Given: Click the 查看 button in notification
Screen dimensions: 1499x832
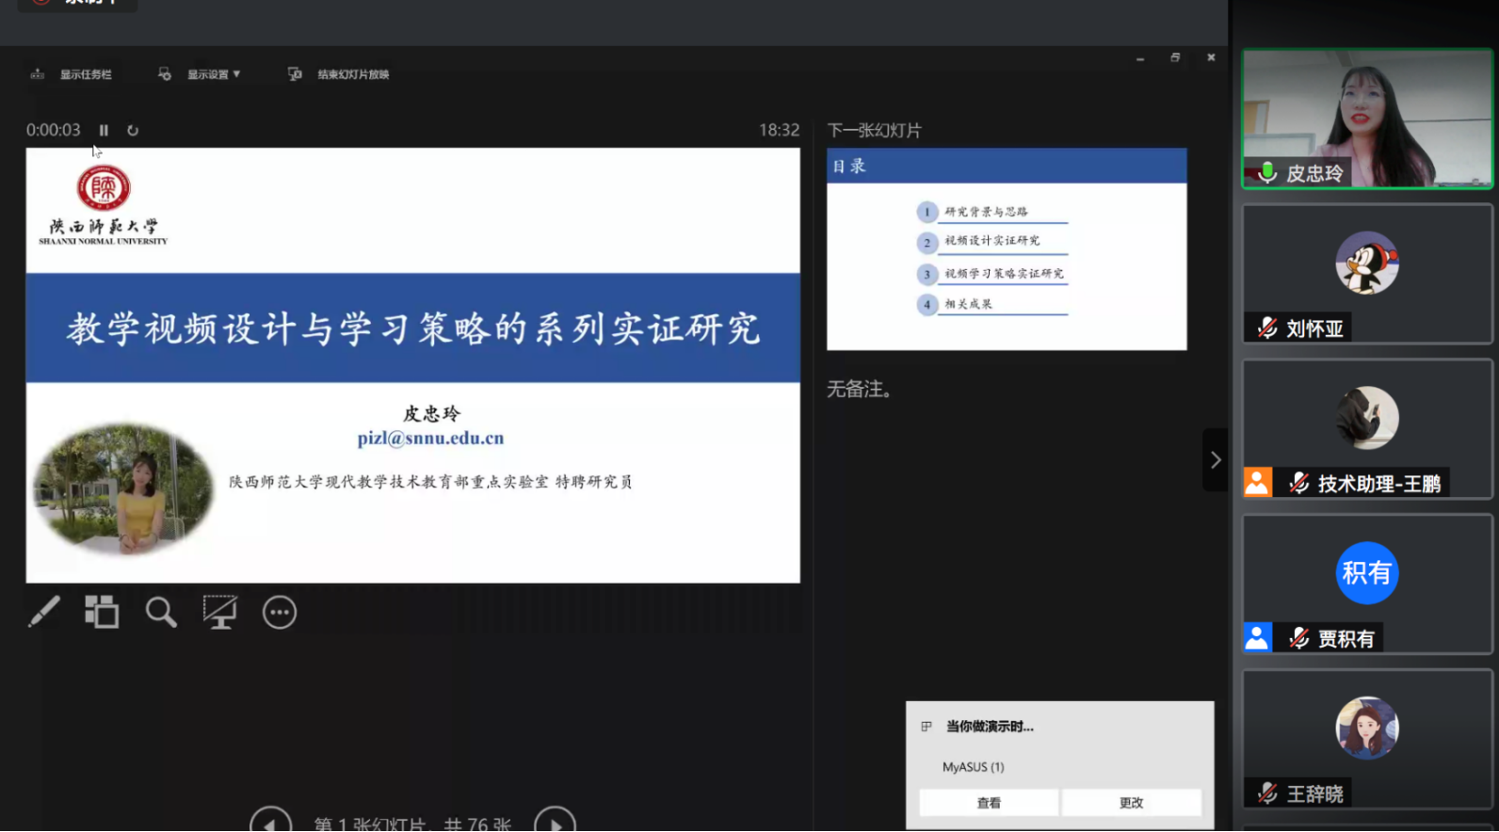Looking at the screenshot, I should point(989,803).
